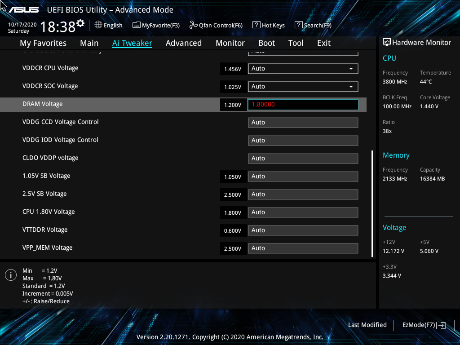This screenshot has width=460, height=345.
Task: Click the Qfan Control(F6) label
Action: click(x=221, y=25)
